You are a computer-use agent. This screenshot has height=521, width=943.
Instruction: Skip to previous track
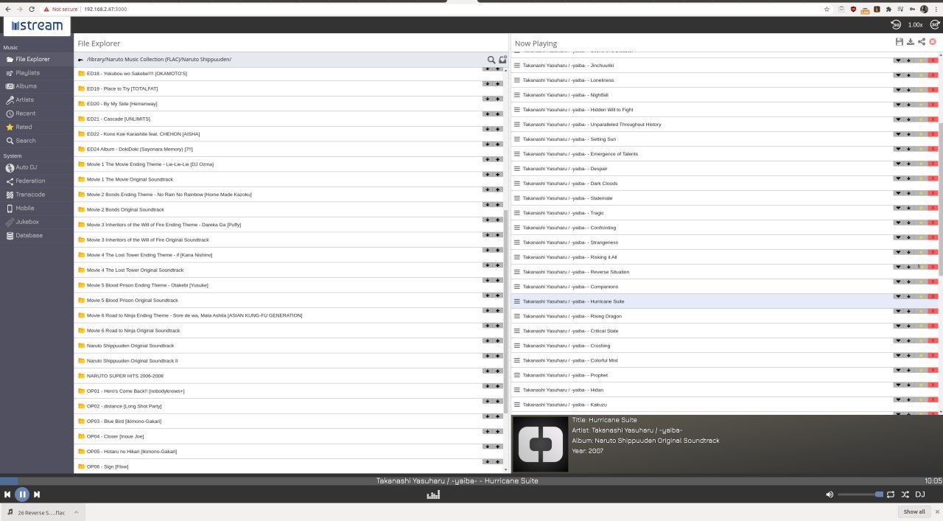point(7,494)
